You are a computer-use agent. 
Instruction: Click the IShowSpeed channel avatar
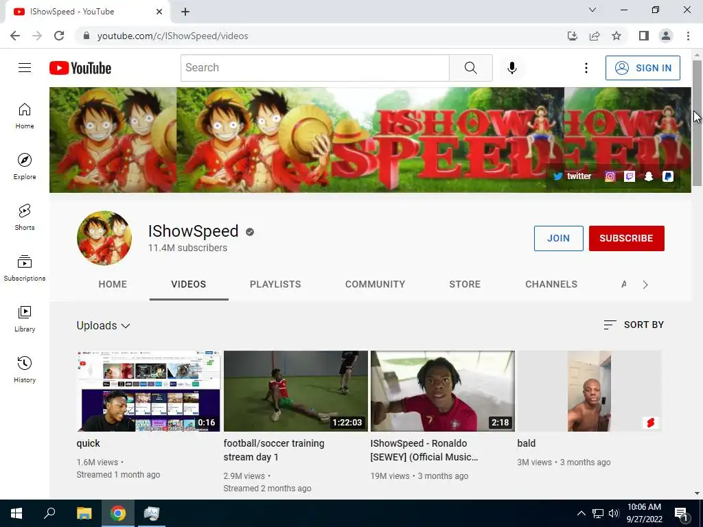point(104,238)
